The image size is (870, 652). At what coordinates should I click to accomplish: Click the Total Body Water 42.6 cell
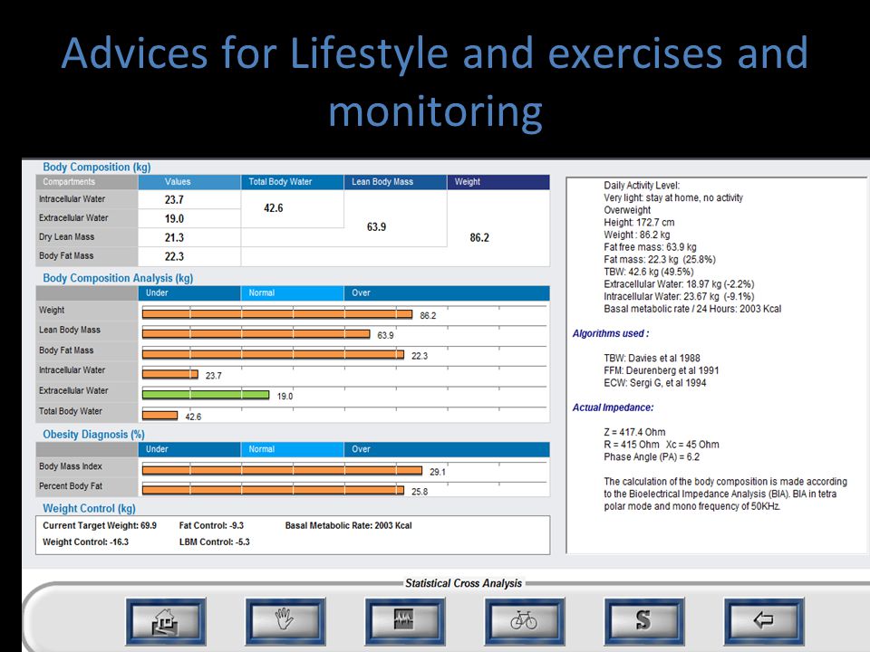(293, 208)
